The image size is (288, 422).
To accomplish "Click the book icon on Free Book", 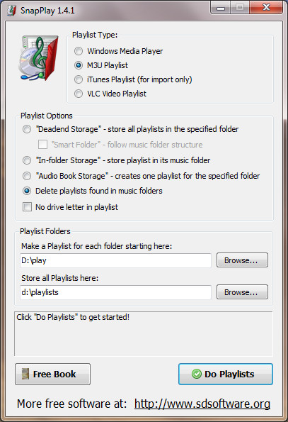I will point(25,374).
